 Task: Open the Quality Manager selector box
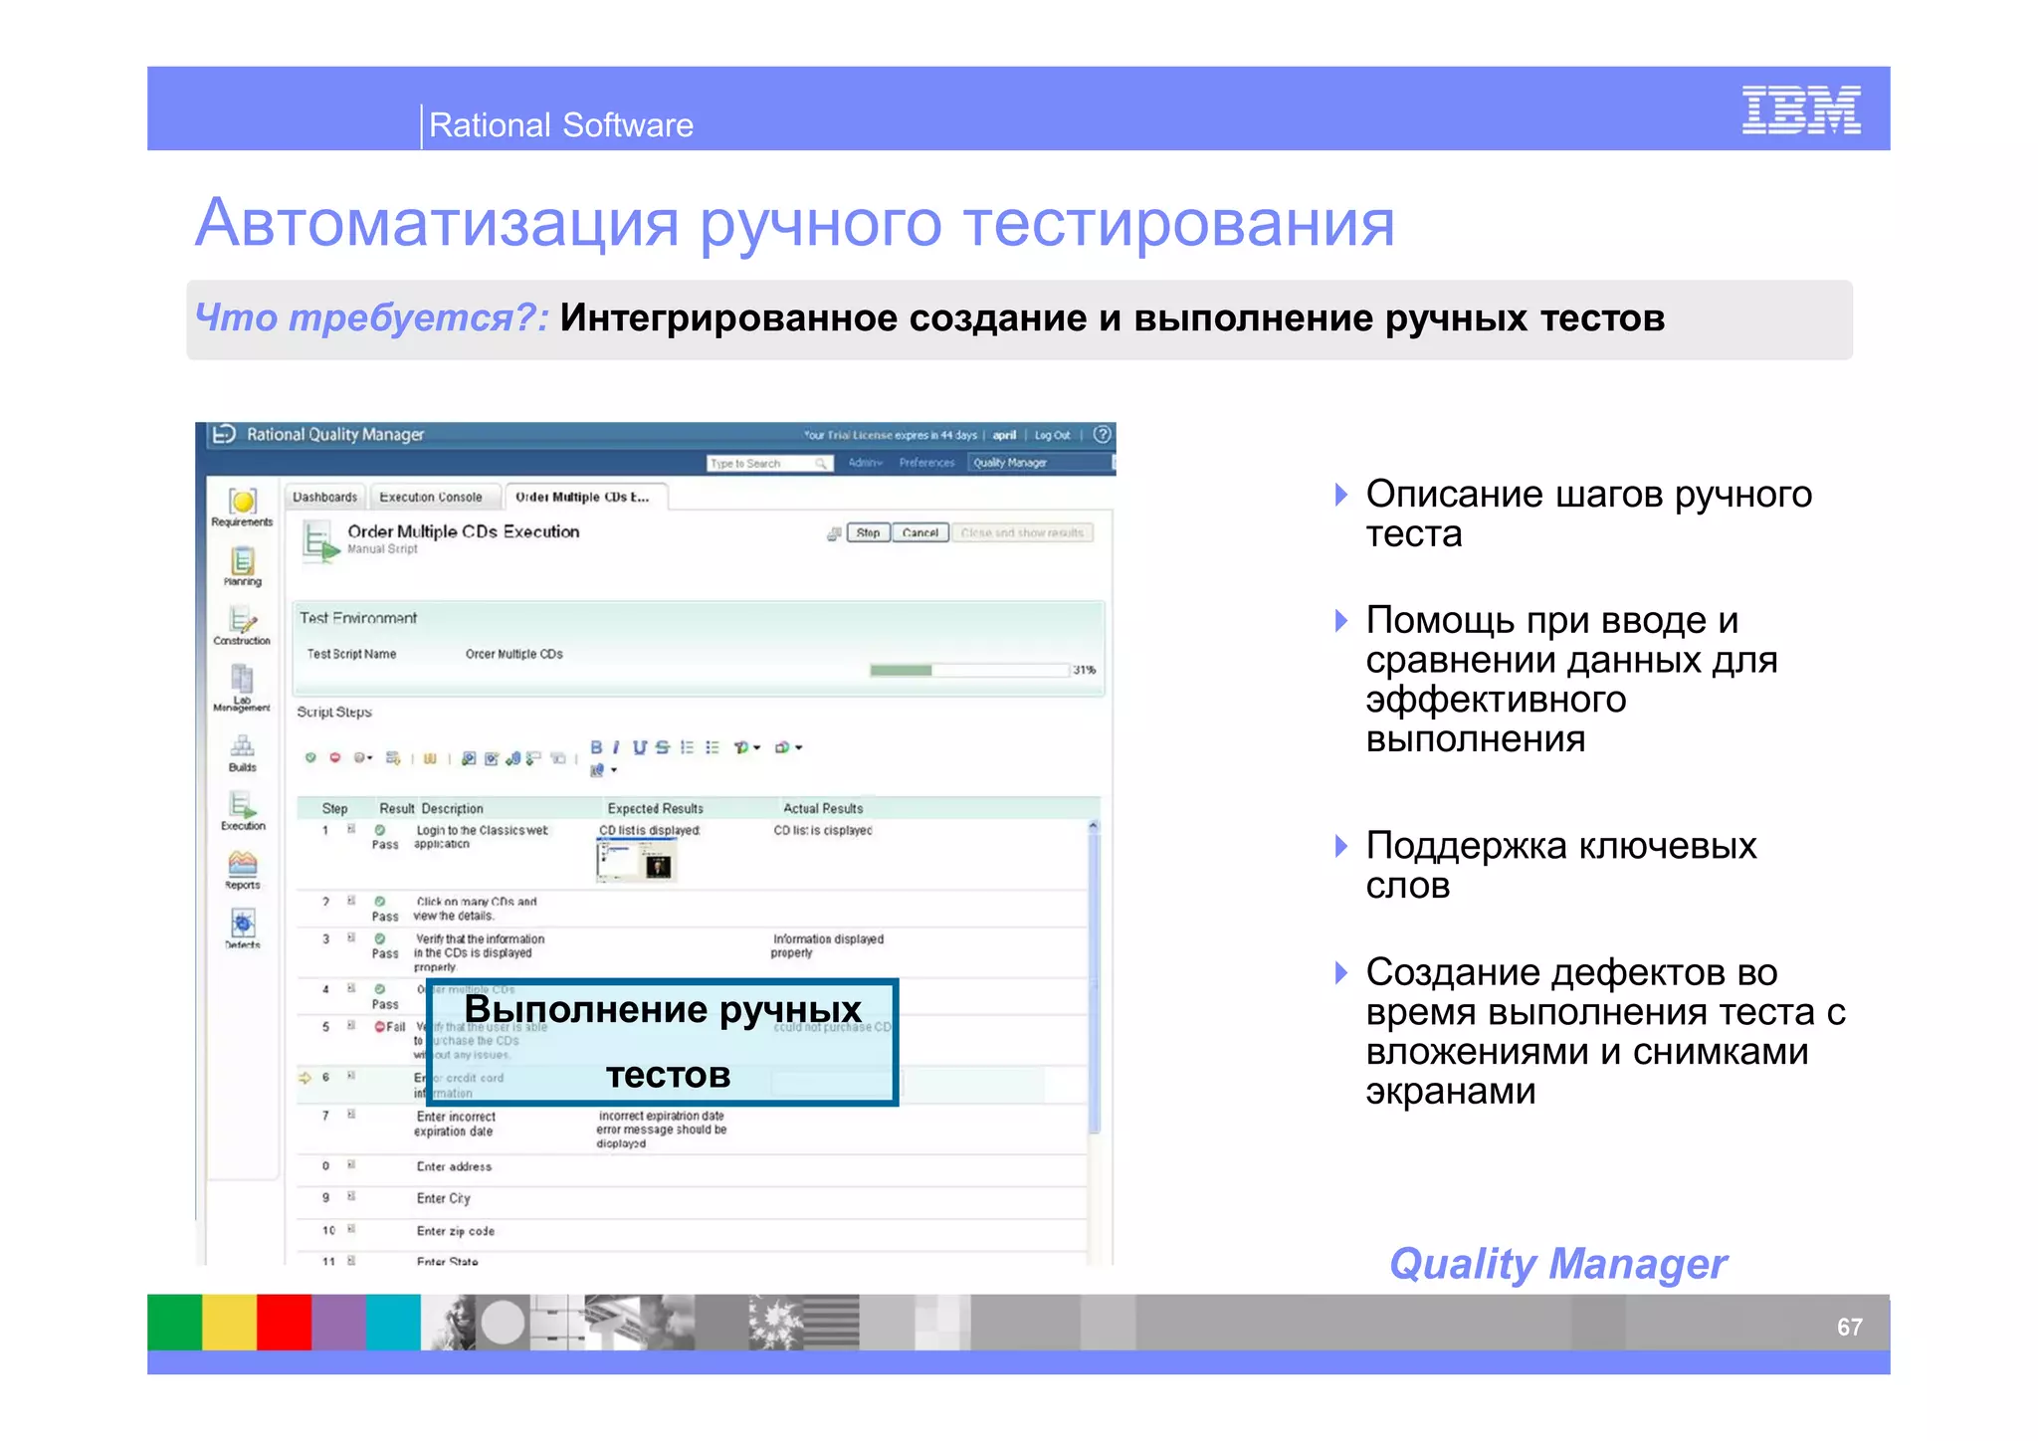coord(1040,463)
